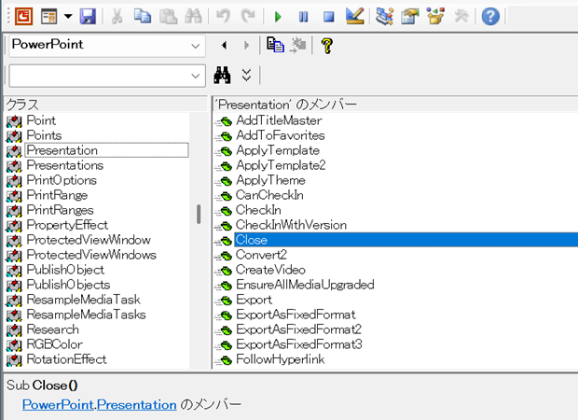Screen dimensions: 578x420
Task: Select the ProtectedViewWindow class
Action: (89, 240)
